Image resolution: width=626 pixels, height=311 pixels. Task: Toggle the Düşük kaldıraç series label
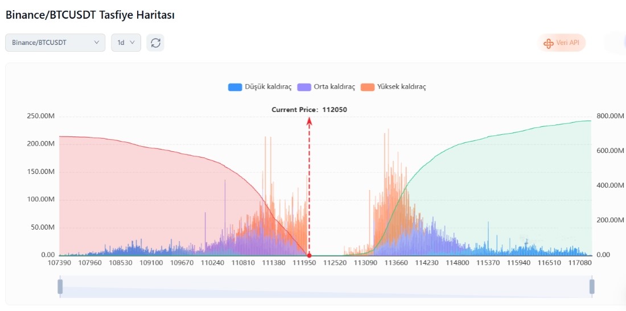tap(267, 87)
